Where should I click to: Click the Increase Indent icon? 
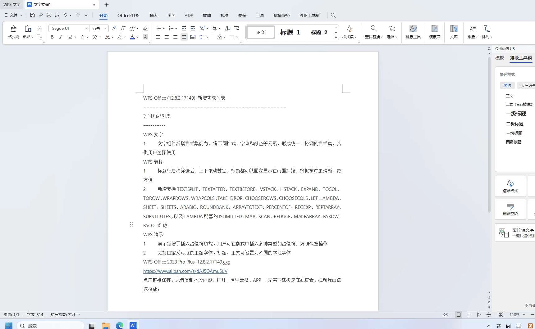click(x=193, y=28)
